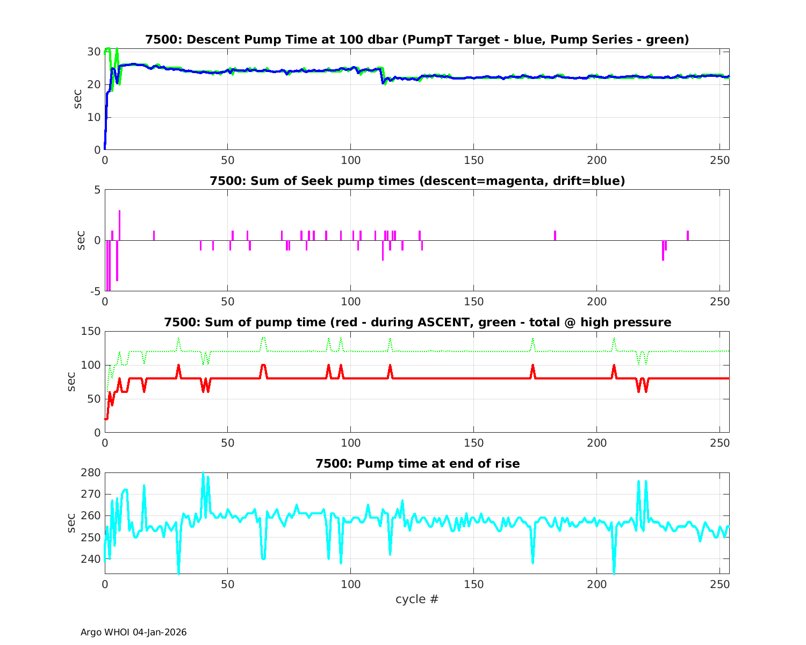
Task: Click the Descent Pump Time plot title
Action: click(417, 40)
